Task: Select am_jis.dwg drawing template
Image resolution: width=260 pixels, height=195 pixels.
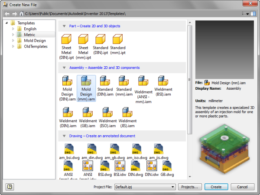Action: [159, 152]
